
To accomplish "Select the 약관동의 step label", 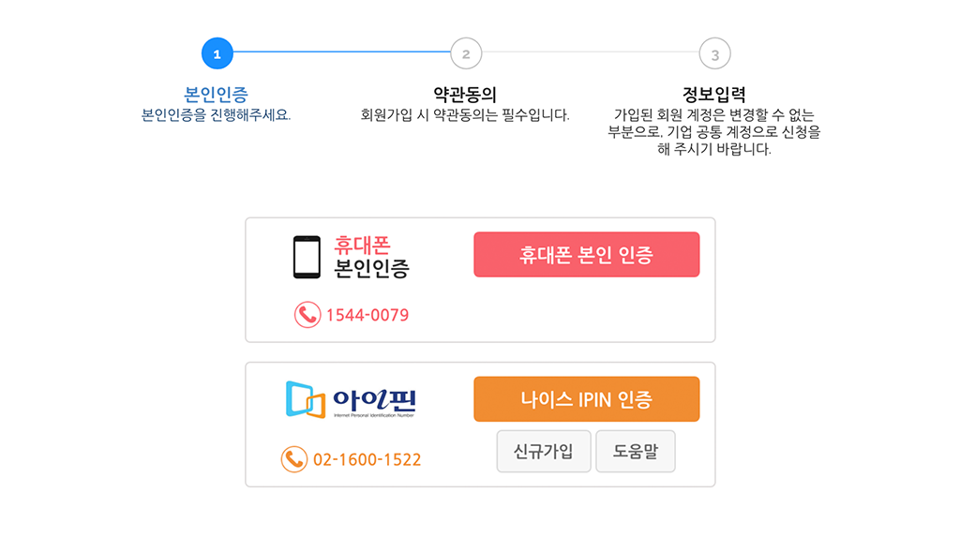I will pos(465,95).
